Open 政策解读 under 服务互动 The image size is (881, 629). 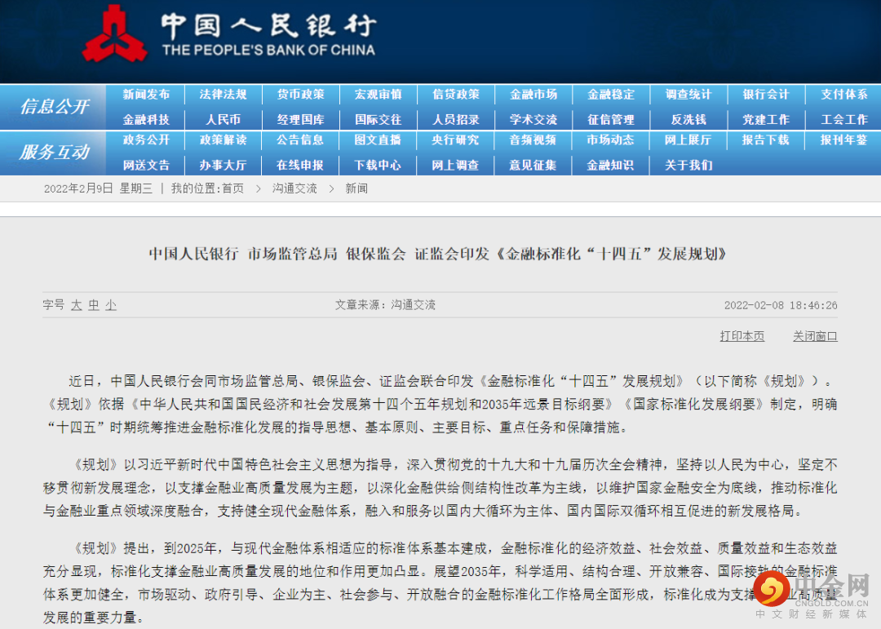click(x=223, y=140)
